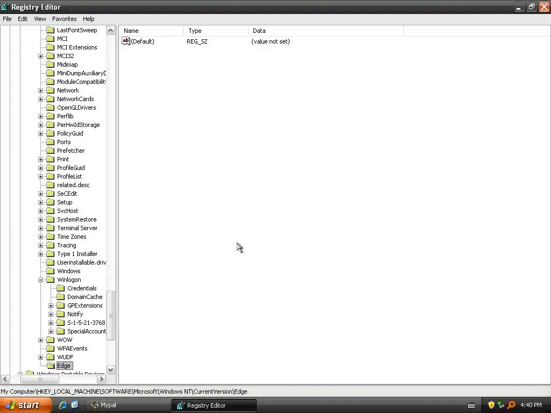Select the Tracing key
Image resolution: width=551 pixels, height=413 pixels.
[x=66, y=245]
